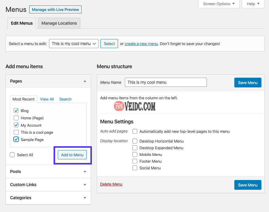Uncheck the Blog page checkbox
This screenshot has width=269, height=212.
[16, 111]
